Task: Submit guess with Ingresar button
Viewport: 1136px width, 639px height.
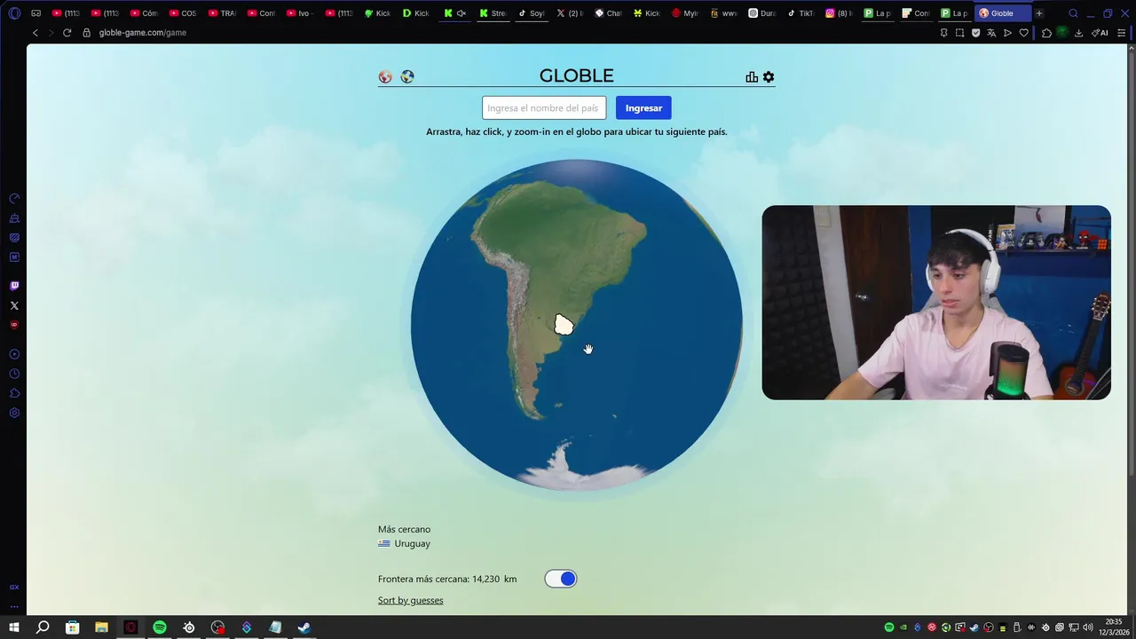Action: point(643,108)
